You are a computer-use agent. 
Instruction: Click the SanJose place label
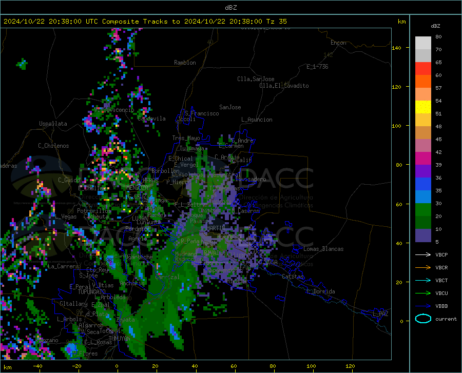pos(230,107)
